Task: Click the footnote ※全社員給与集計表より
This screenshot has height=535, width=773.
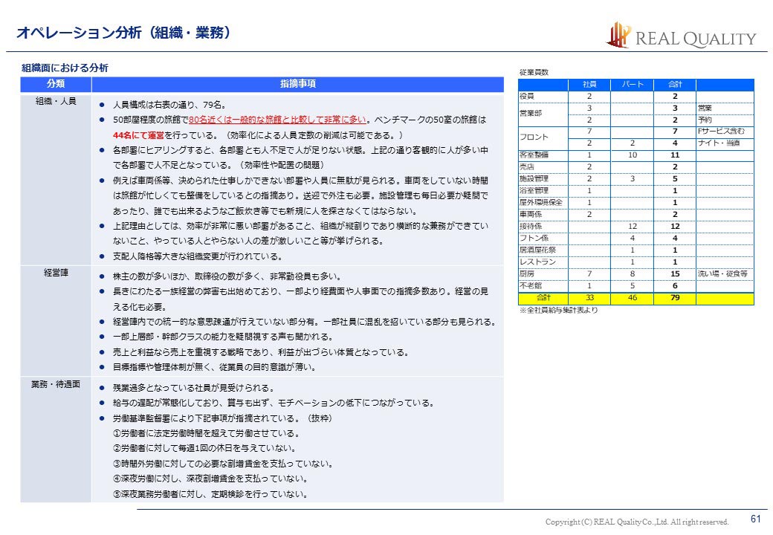Action: [x=558, y=310]
